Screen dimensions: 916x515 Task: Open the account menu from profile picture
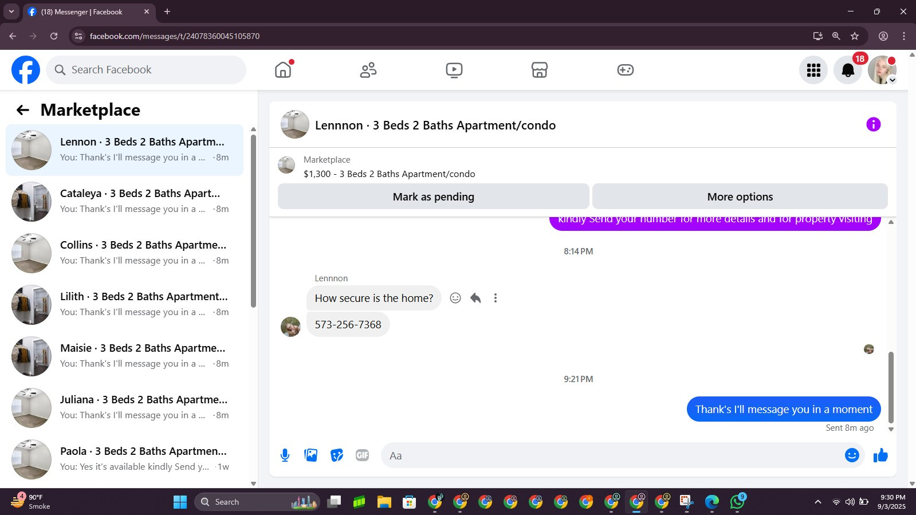tap(882, 70)
